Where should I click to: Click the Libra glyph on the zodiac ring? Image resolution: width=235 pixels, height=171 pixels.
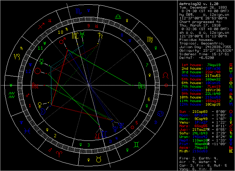point(118,17)
